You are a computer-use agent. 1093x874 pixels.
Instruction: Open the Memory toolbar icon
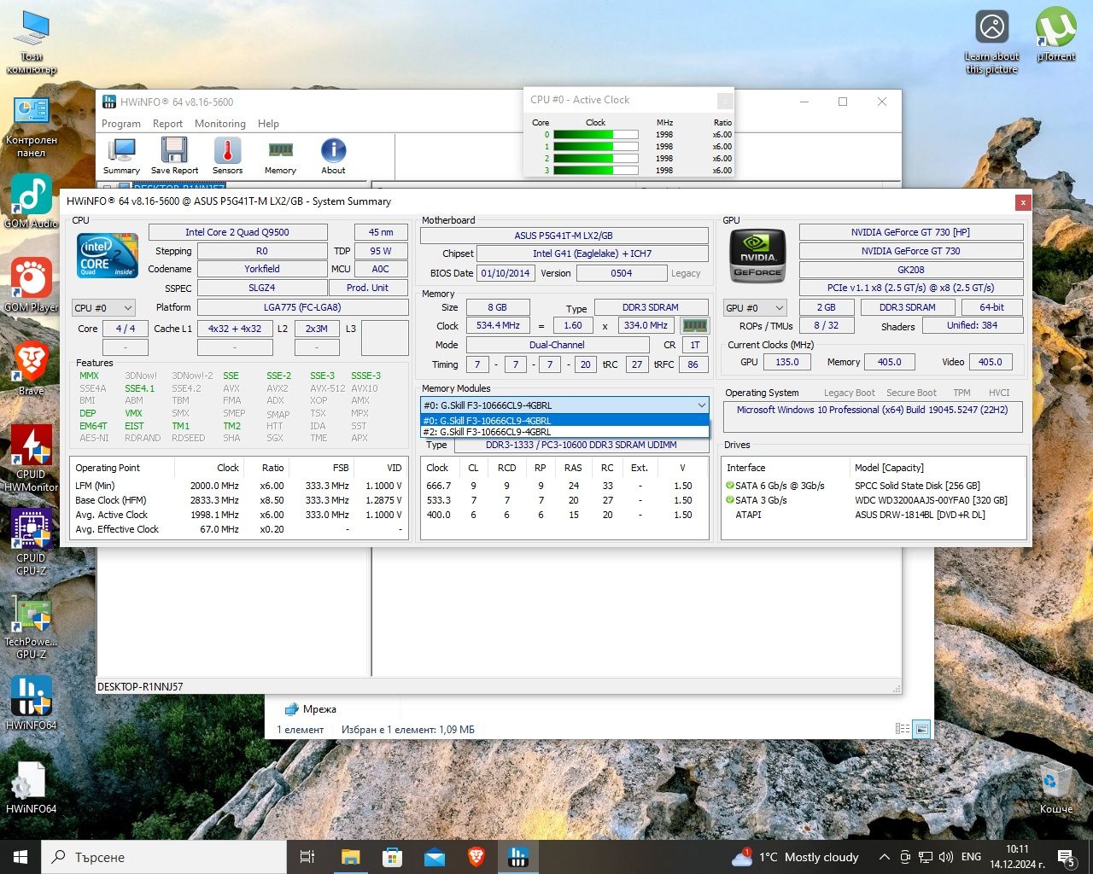(x=280, y=156)
